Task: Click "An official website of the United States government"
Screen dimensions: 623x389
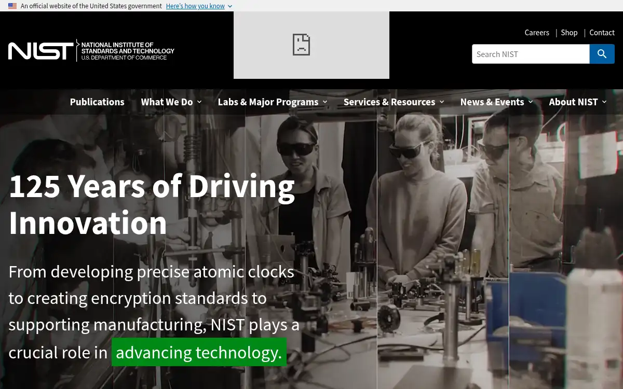Action: [91, 6]
